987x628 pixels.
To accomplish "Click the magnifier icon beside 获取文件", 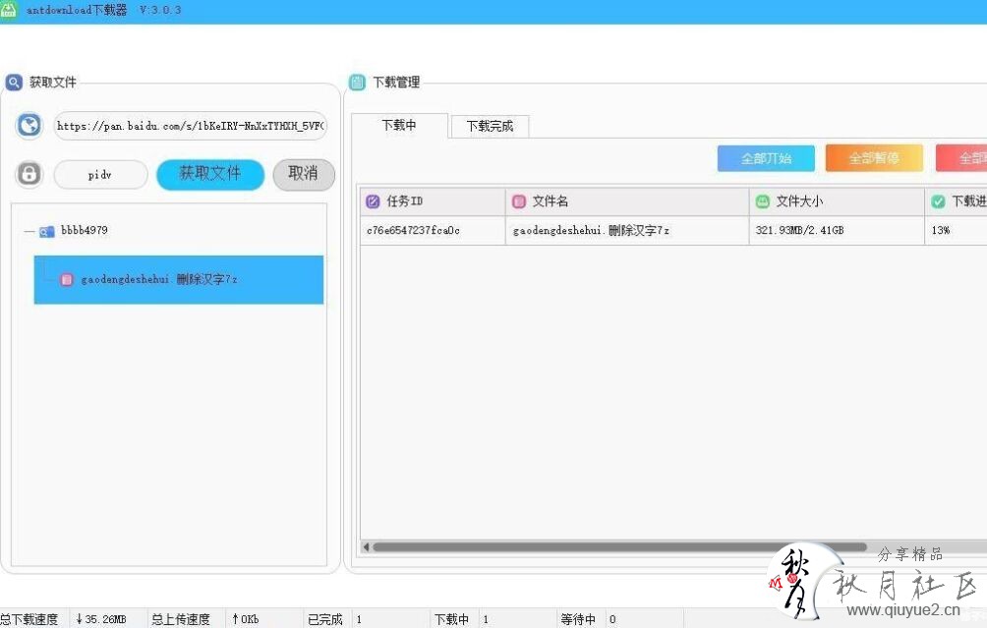I will pos(14,83).
